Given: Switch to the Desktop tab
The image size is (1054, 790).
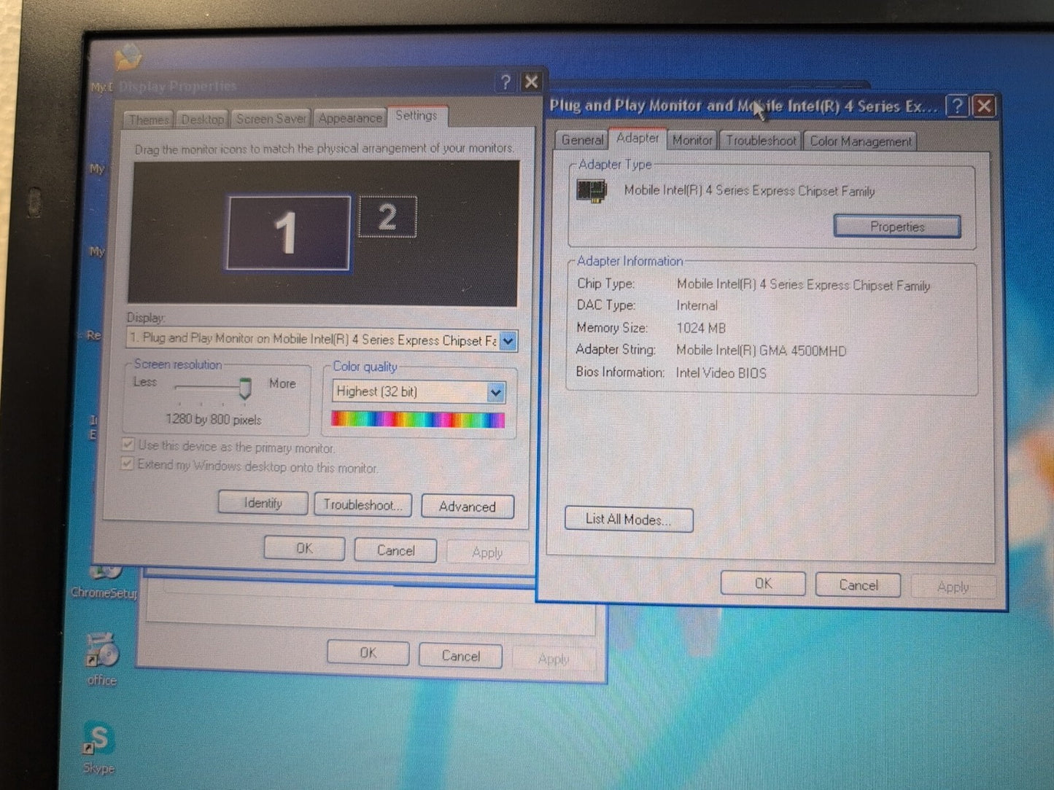Looking at the screenshot, I should (x=202, y=119).
